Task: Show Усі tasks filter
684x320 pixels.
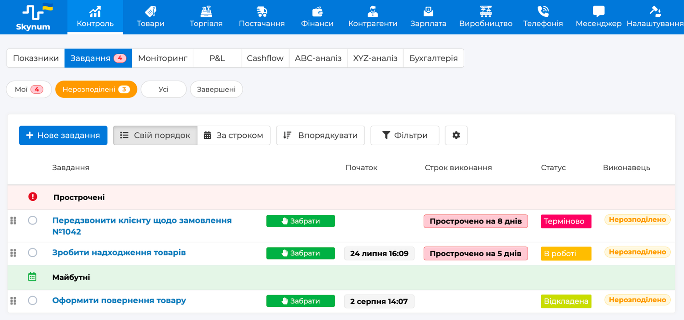Action: tap(164, 89)
